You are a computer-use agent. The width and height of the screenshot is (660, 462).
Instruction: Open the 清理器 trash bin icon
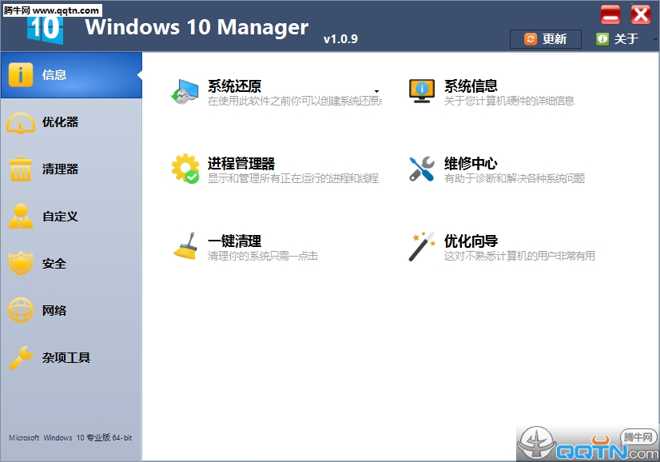(x=20, y=169)
